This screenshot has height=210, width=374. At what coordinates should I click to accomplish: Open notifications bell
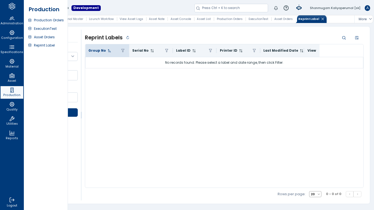coord(276,8)
